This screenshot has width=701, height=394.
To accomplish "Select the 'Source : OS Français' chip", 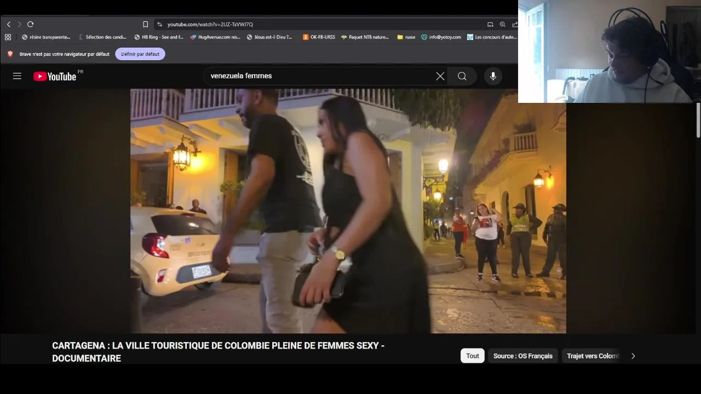I will [523, 356].
